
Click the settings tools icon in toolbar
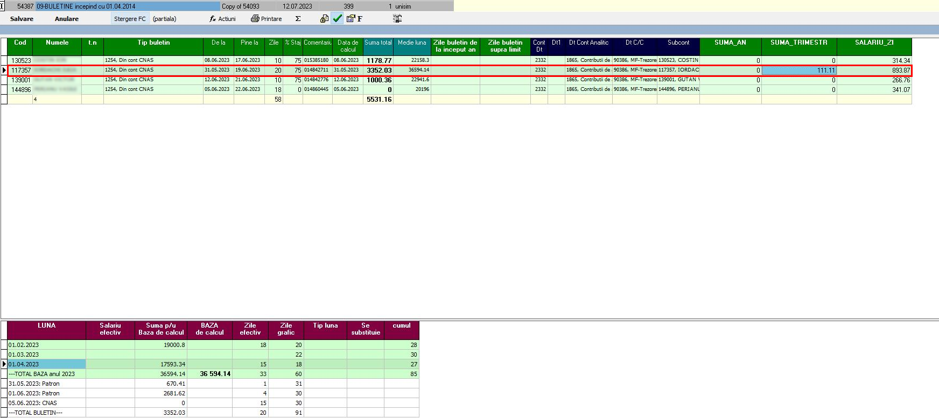click(x=397, y=19)
